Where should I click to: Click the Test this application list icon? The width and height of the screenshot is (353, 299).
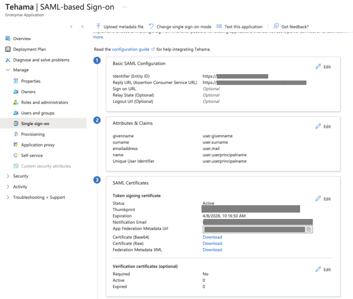(219, 27)
